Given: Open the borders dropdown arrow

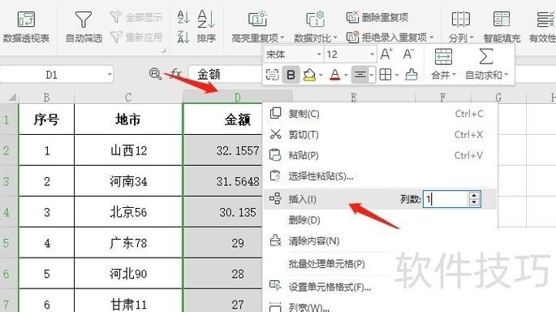Looking at the screenshot, I should [x=397, y=76].
